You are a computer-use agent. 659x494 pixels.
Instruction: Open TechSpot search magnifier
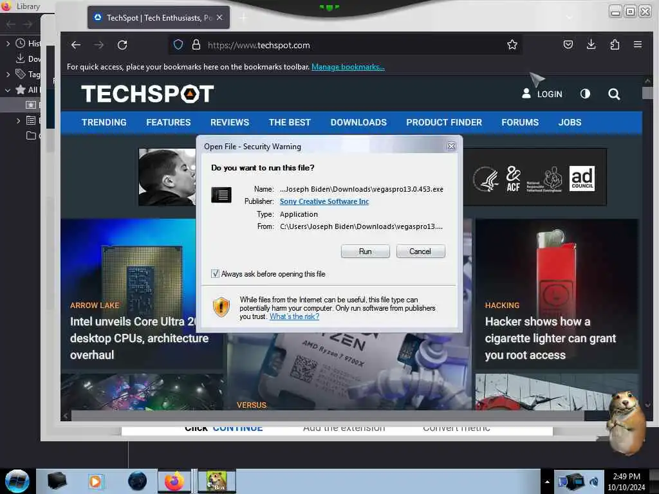click(614, 94)
